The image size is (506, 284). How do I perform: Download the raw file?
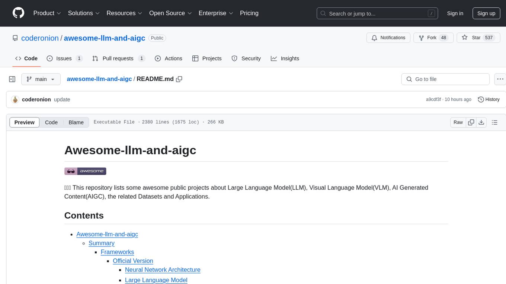(x=481, y=122)
